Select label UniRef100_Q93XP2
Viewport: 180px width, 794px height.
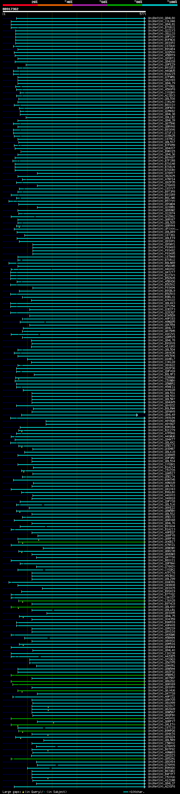[x=161, y=43]
